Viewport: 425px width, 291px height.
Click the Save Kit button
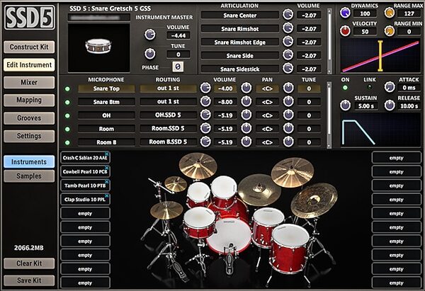(x=29, y=280)
